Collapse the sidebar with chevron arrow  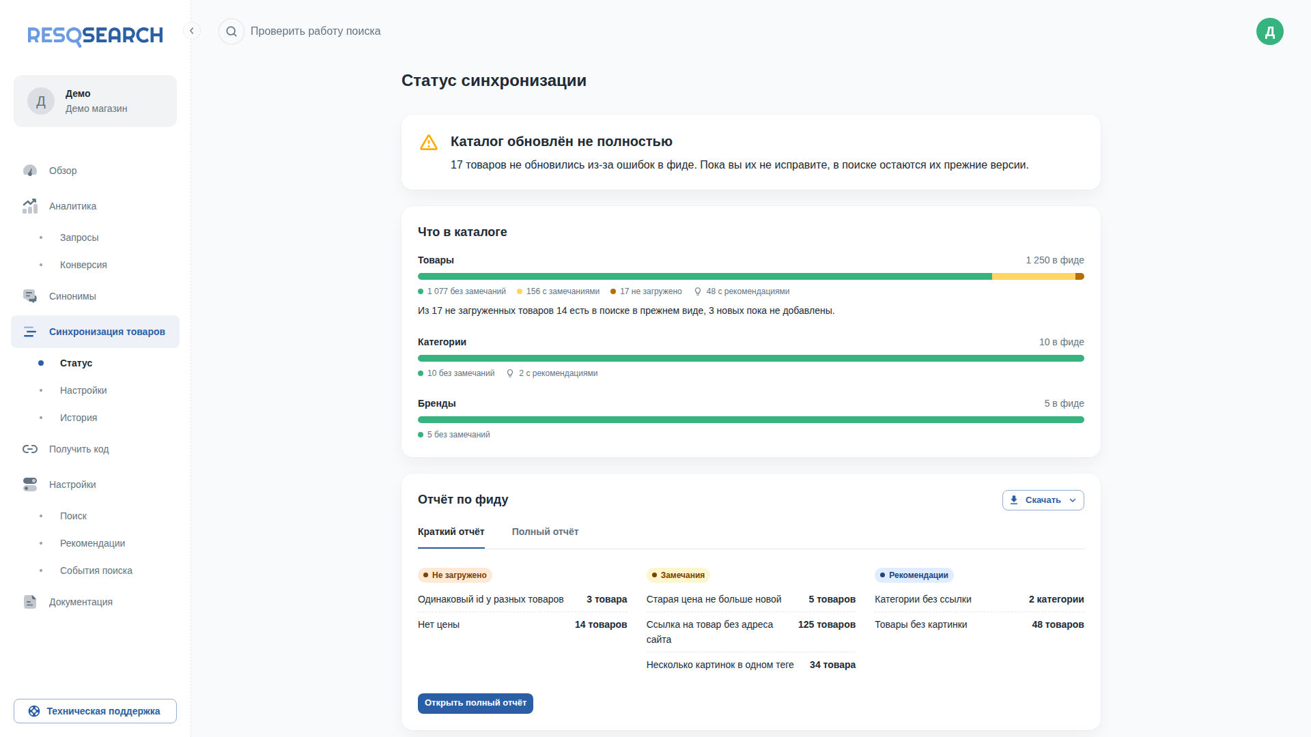tap(192, 31)
